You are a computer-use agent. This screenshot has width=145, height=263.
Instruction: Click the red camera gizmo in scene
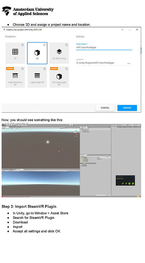point(59,151)
